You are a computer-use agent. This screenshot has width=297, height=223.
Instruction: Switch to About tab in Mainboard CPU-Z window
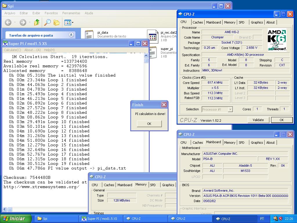point(271,142)
